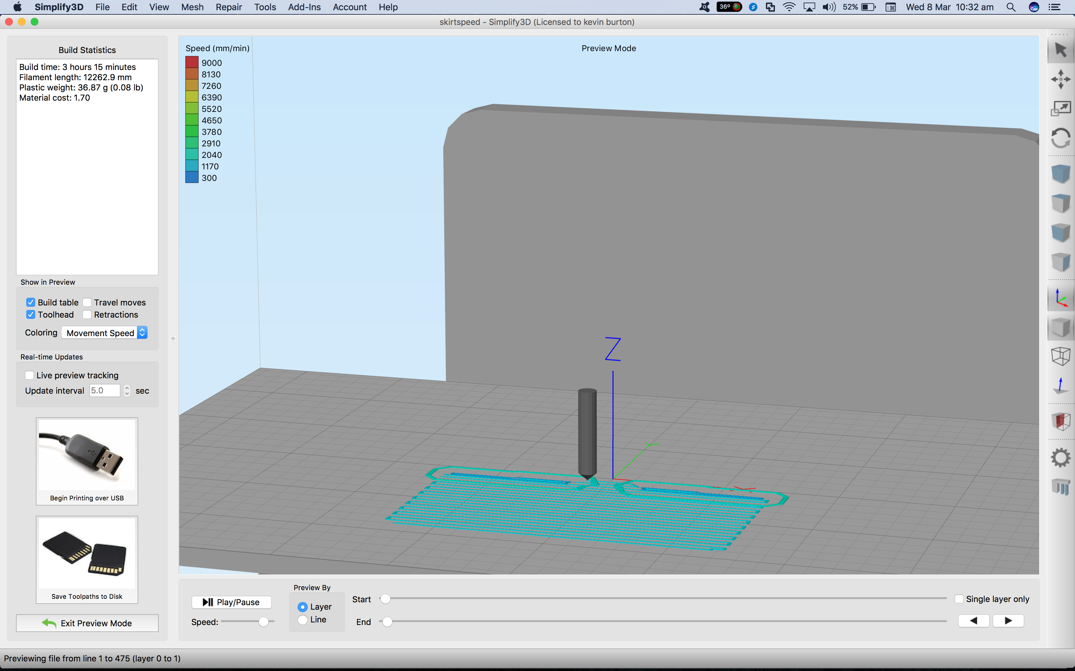Switch to the side view cube
Image resolution: width=1075 pixels, height=671 pixels.
[x=1060, y=261]
